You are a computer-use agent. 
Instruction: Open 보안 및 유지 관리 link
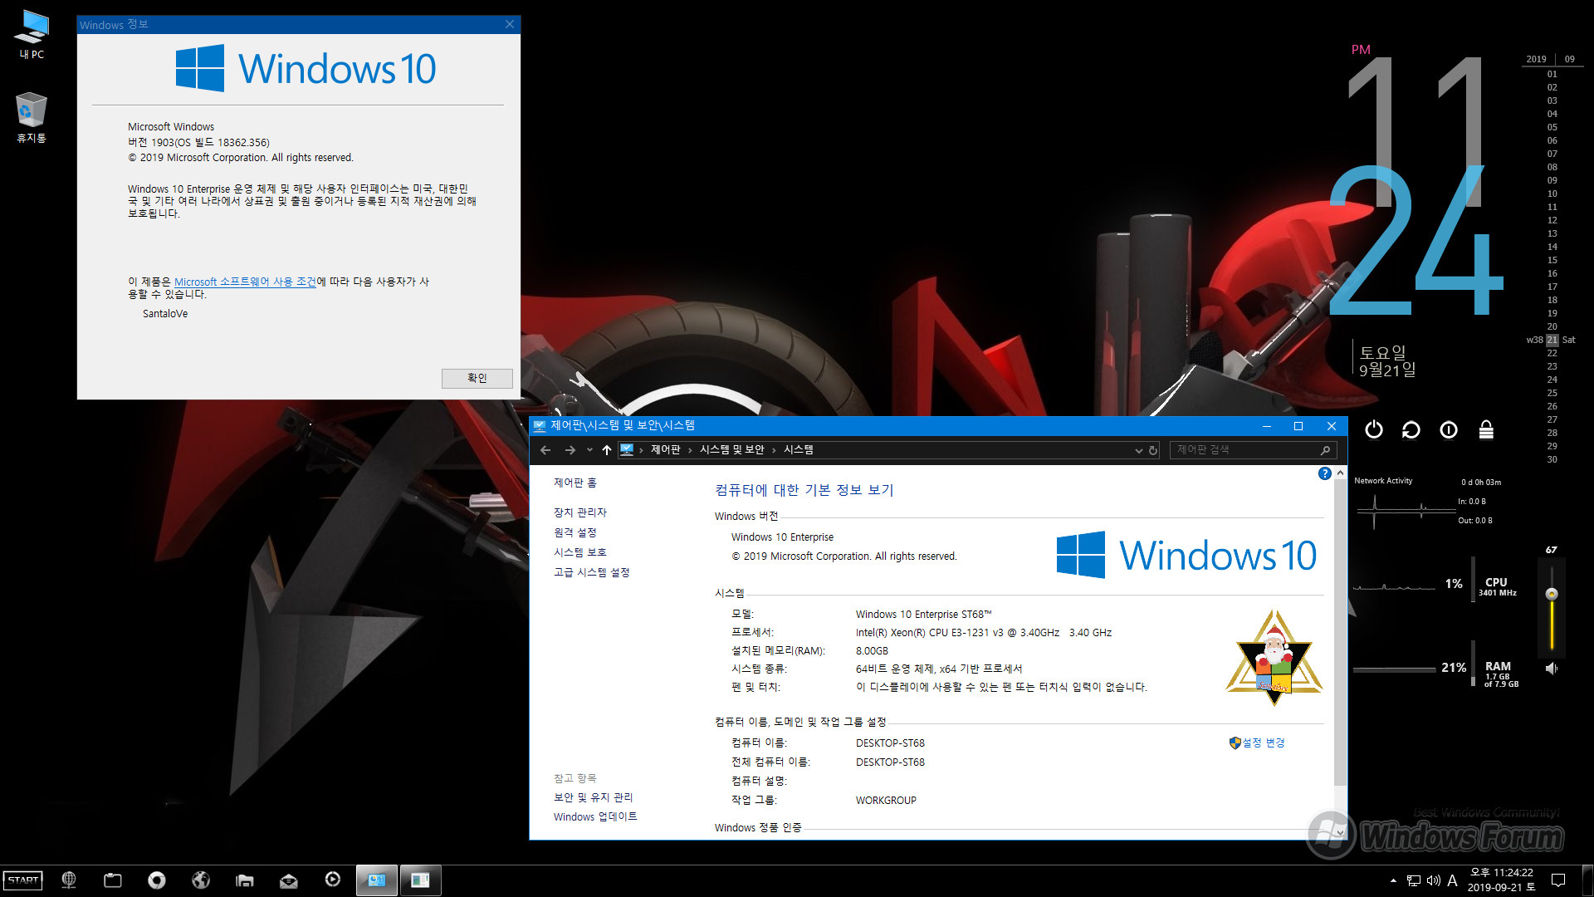tap(593, 797)
